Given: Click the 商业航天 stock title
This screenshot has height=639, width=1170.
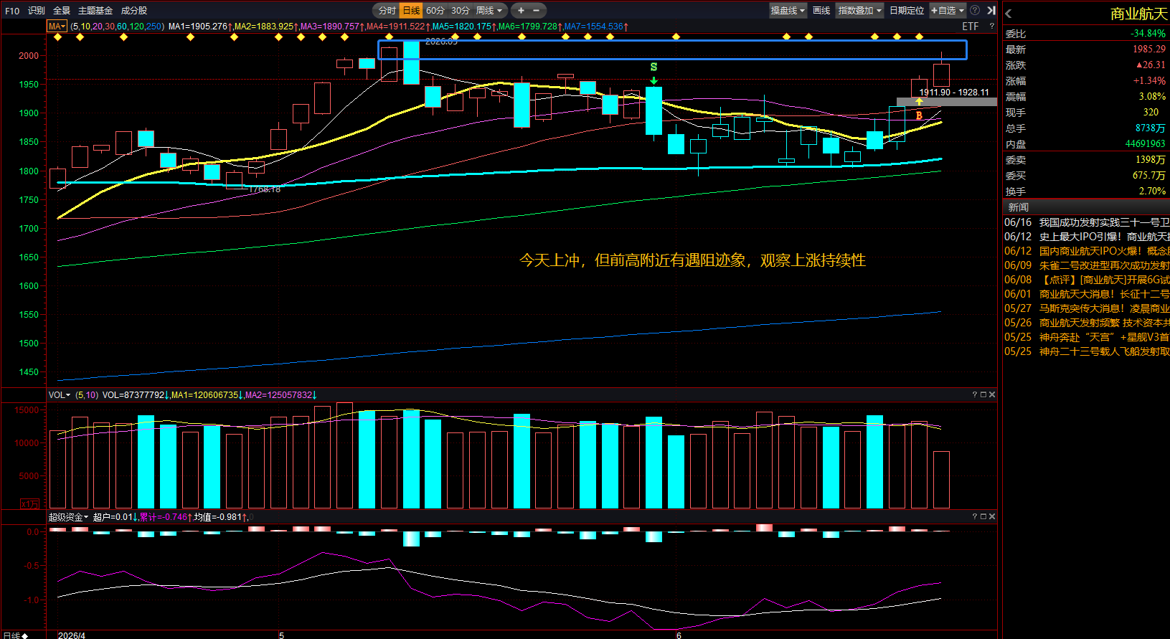Looking at the screenshot, I should tap(1138, 14).
